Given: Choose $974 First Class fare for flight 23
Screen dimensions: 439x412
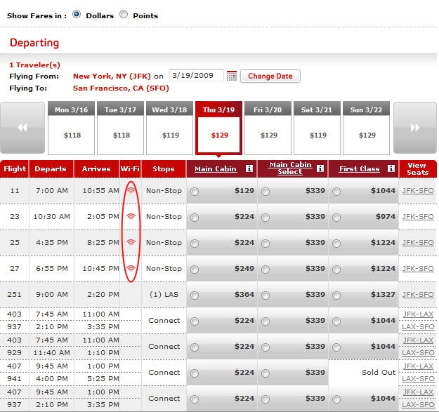Looking at the screenshot, I should click(x=336, y=218).
